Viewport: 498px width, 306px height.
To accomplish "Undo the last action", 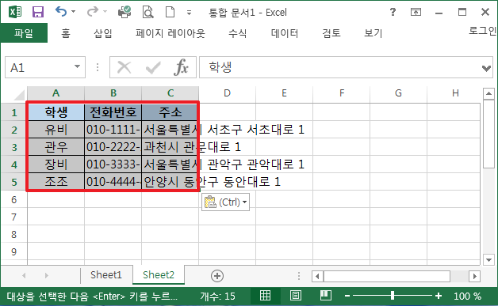I will [x=60, y=12].
